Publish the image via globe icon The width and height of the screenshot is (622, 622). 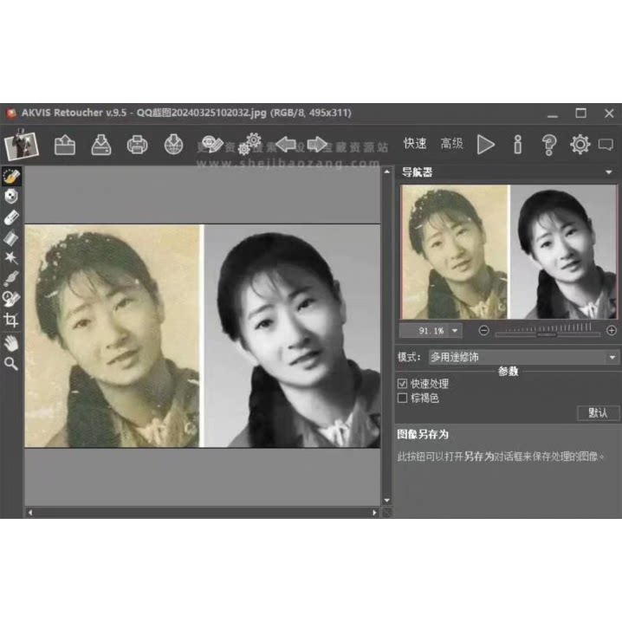coord(174,145)
